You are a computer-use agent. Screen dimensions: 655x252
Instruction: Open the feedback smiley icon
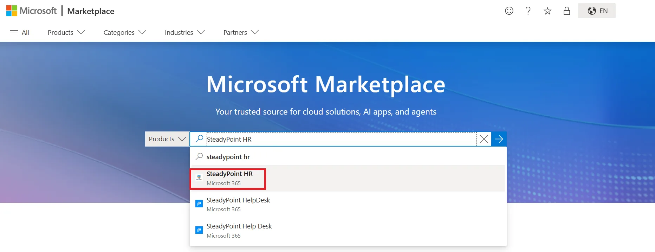(509, 11)
